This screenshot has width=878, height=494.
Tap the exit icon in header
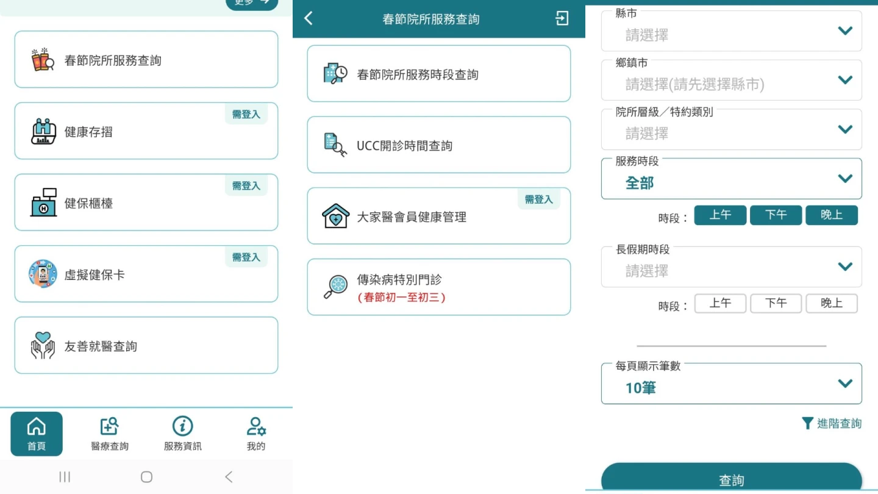tap(562, 18)
